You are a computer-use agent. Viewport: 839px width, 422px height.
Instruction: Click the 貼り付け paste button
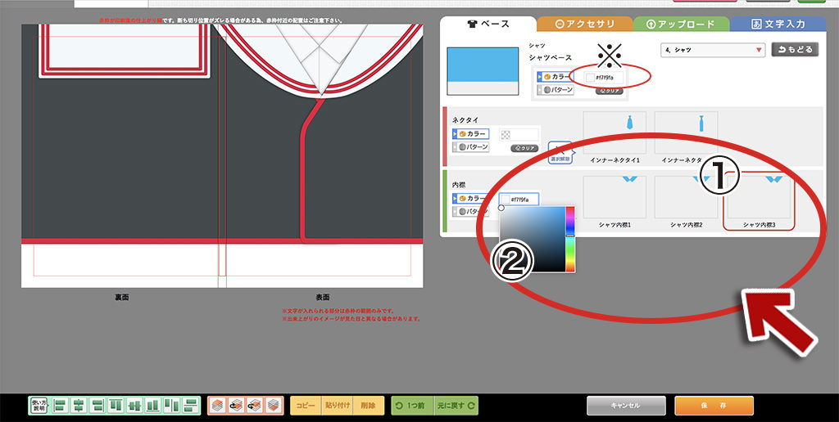(x=337, y=406)
